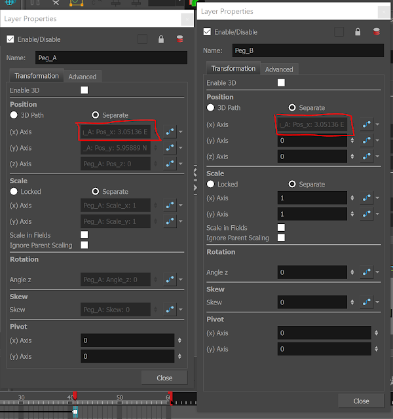Open function curve for Peg_A Skew
393x419 pixels.
point(170,310)
